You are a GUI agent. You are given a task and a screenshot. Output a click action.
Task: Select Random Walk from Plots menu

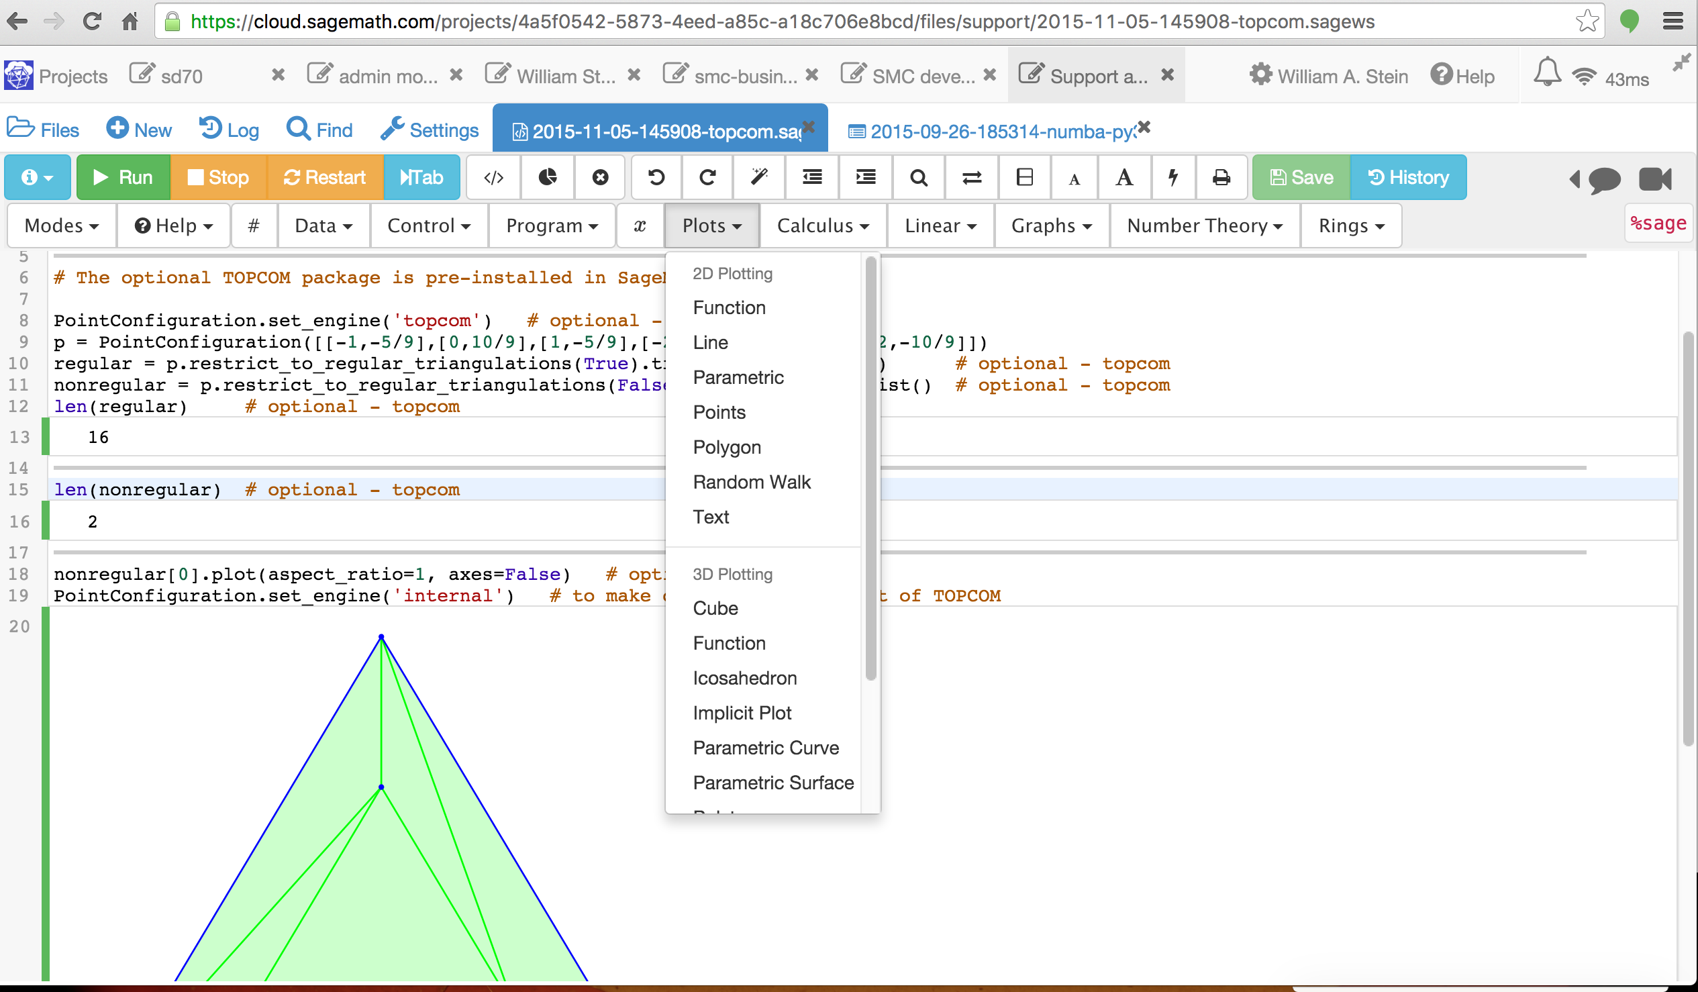[751, 482]
